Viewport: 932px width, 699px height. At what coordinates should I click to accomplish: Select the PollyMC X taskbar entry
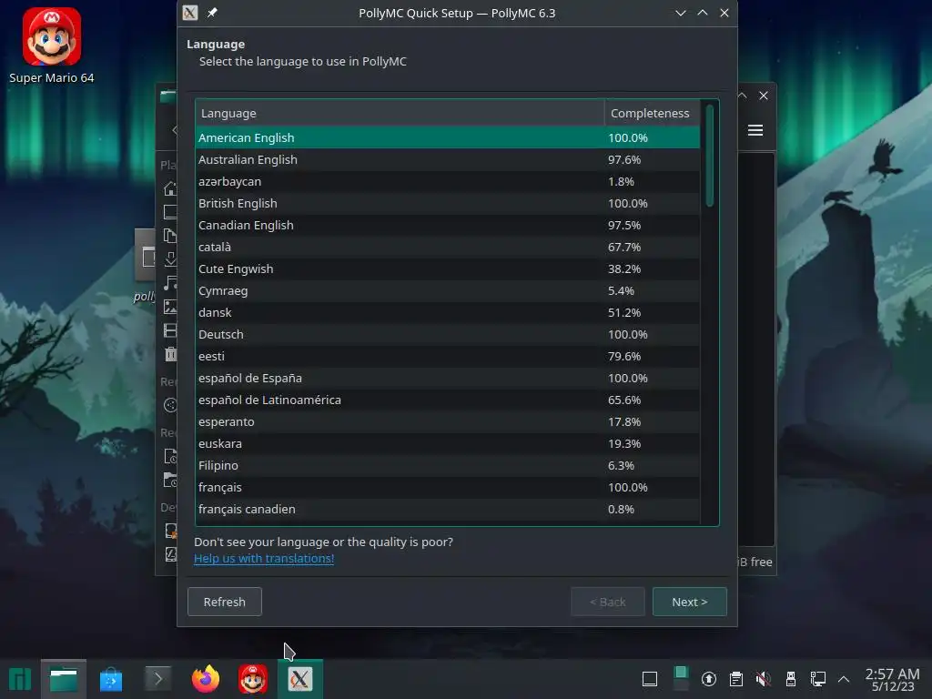pyautogui.click(x=300, y=679)
